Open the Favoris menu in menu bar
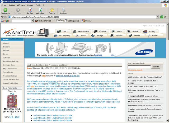The height and width of the screenshot is (123, 169). 30,5
